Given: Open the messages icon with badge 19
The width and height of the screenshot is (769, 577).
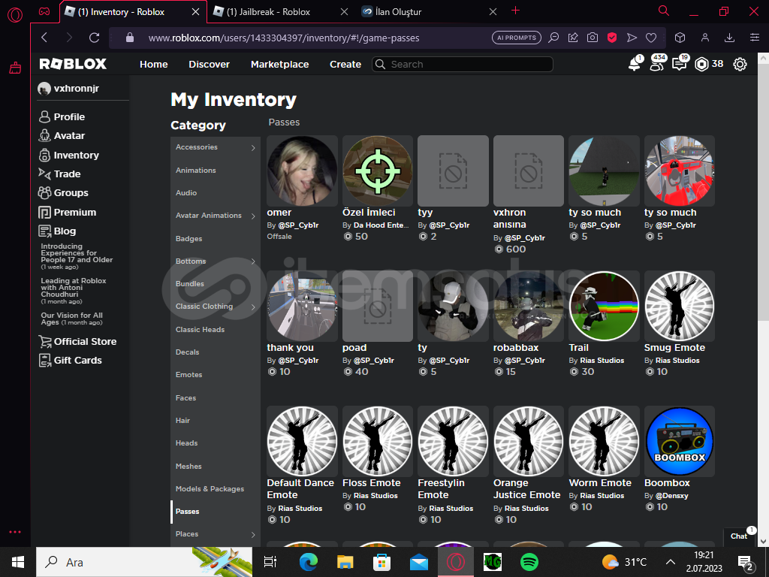Looking at the screenshot, I should click(680, 63).
